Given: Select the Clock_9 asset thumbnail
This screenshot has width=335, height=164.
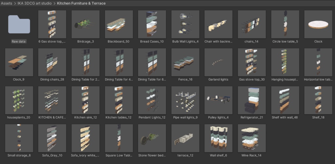Looking at the screenshot, I should 19,62.
